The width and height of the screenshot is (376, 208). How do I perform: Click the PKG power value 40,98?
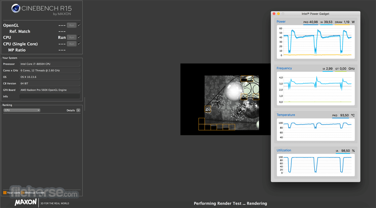coord(313,22)
